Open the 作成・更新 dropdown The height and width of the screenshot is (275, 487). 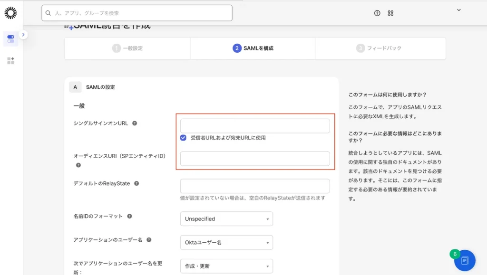coord(226,266)
